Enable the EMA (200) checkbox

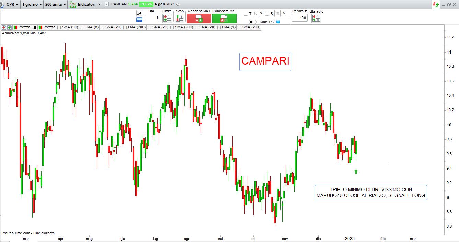[125, 27]
